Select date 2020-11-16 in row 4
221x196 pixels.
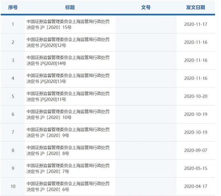click(x=196, y=78)
